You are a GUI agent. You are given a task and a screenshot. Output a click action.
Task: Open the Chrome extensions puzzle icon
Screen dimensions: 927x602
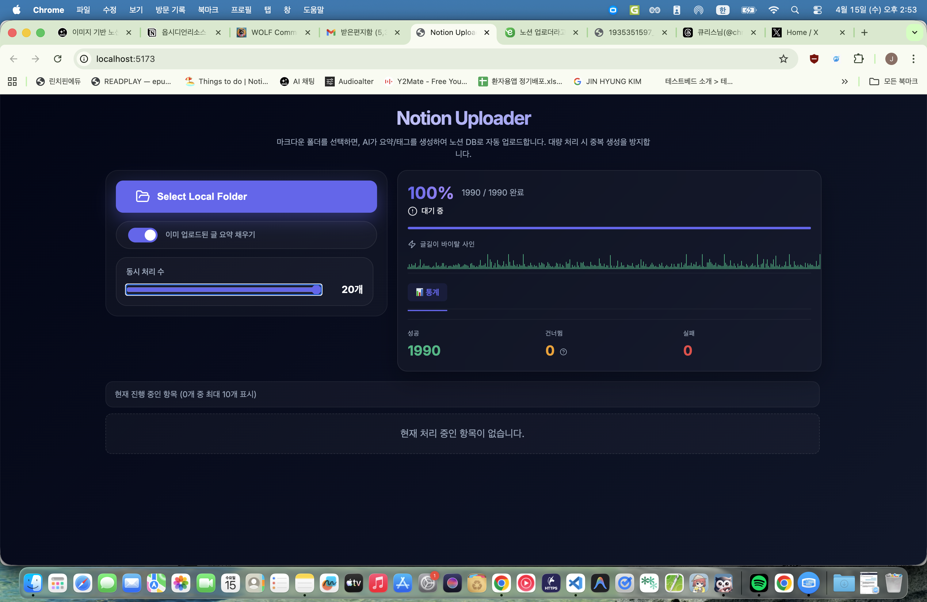[858, 59]
